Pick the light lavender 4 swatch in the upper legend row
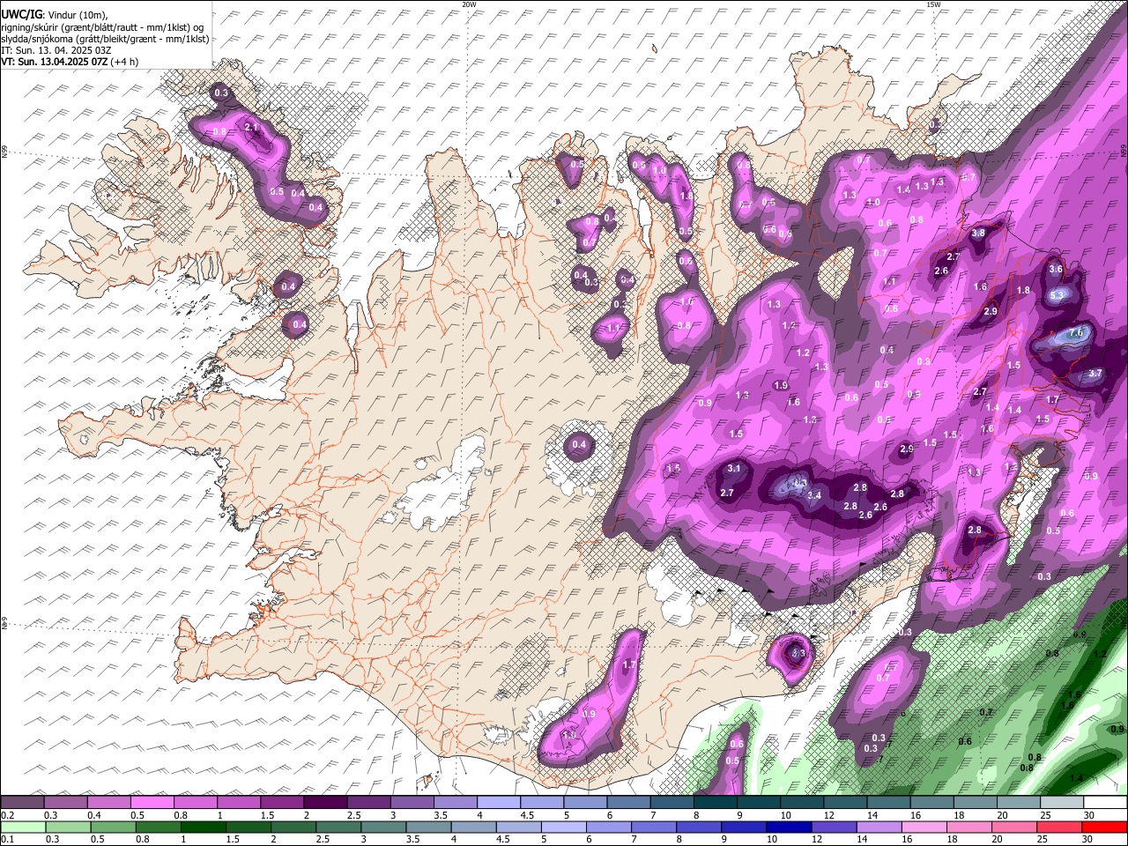1128x846 pixels. tap(499, 802)
